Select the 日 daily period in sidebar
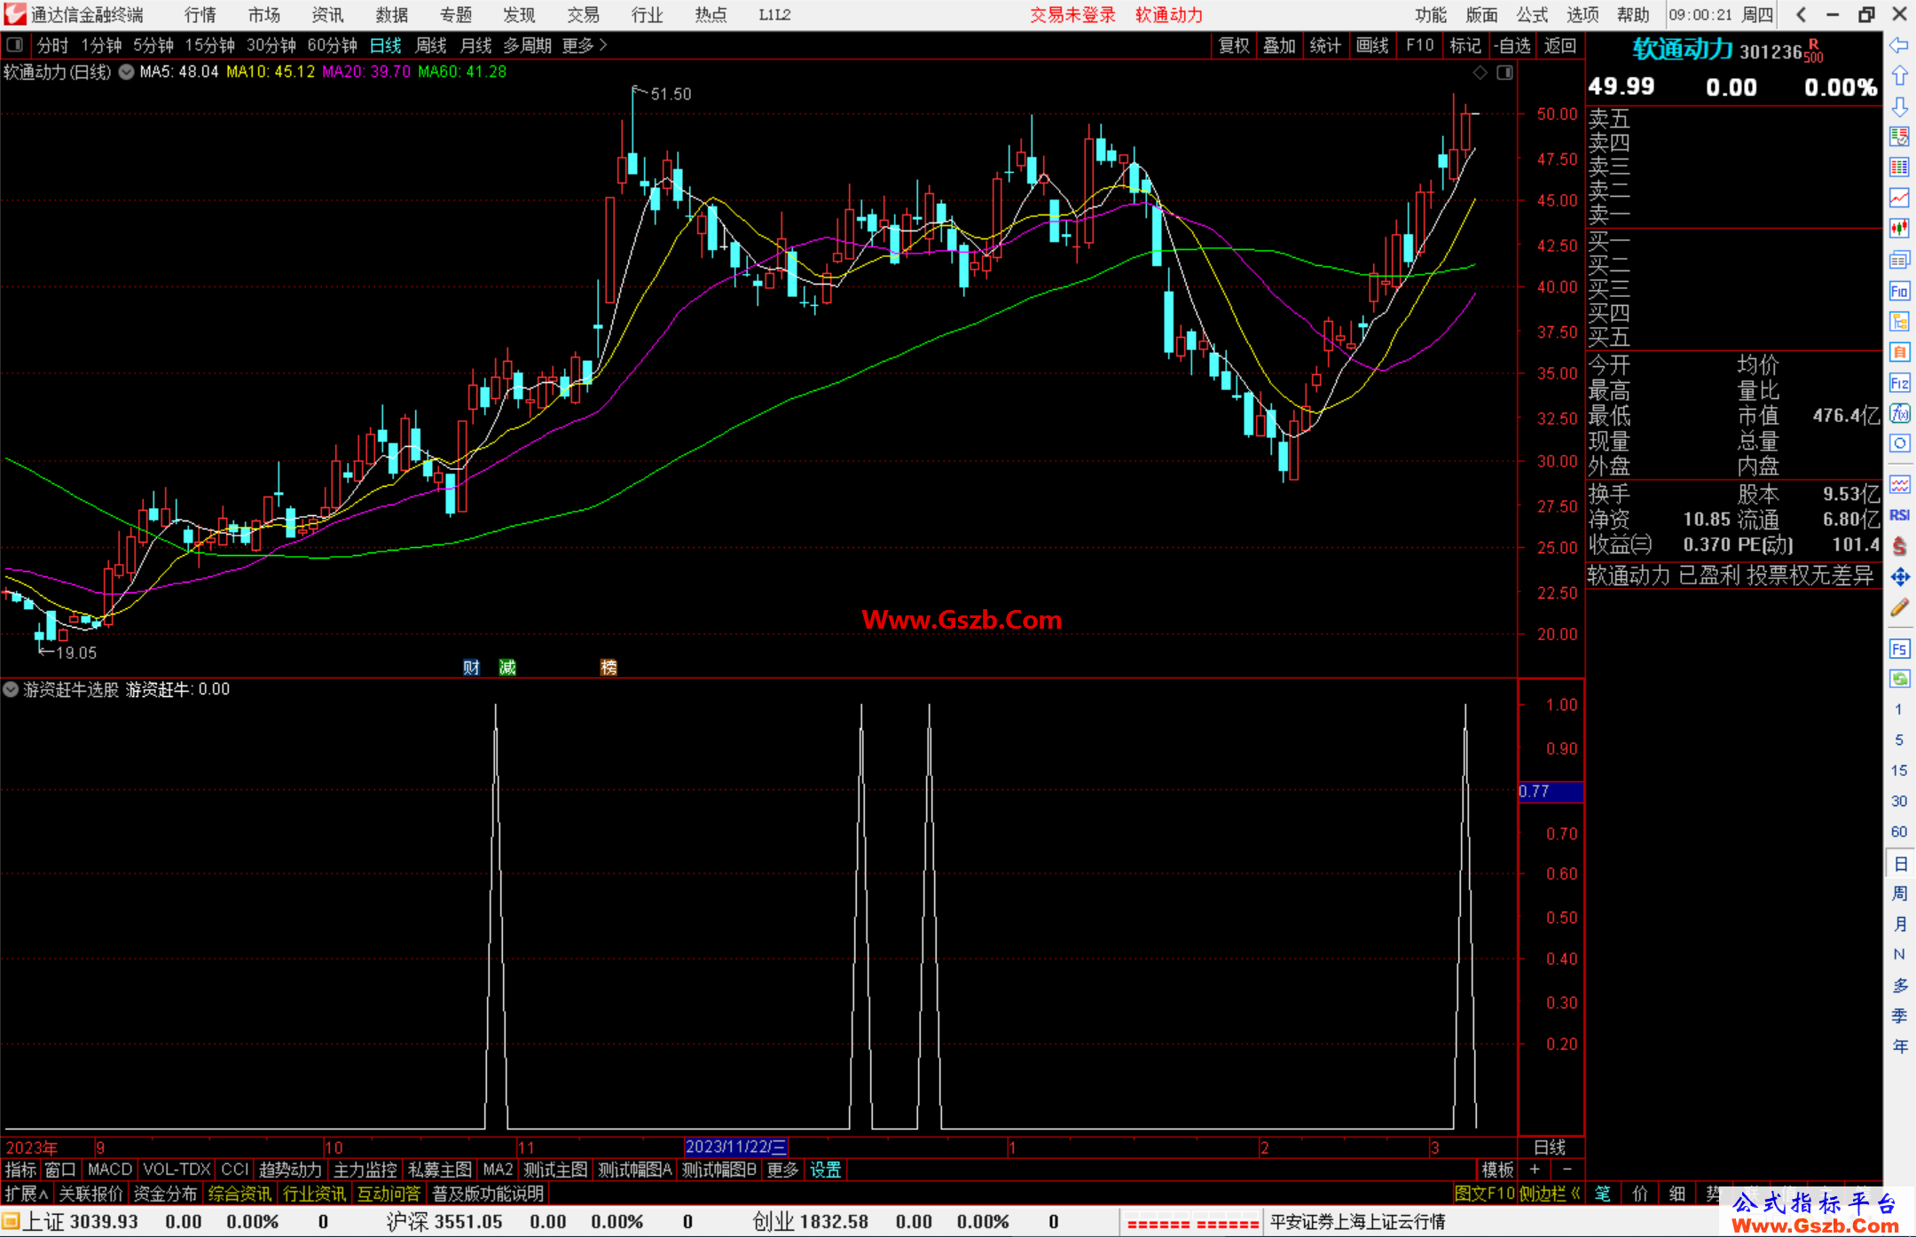1916x1237 pixels. click(1899, 863)
